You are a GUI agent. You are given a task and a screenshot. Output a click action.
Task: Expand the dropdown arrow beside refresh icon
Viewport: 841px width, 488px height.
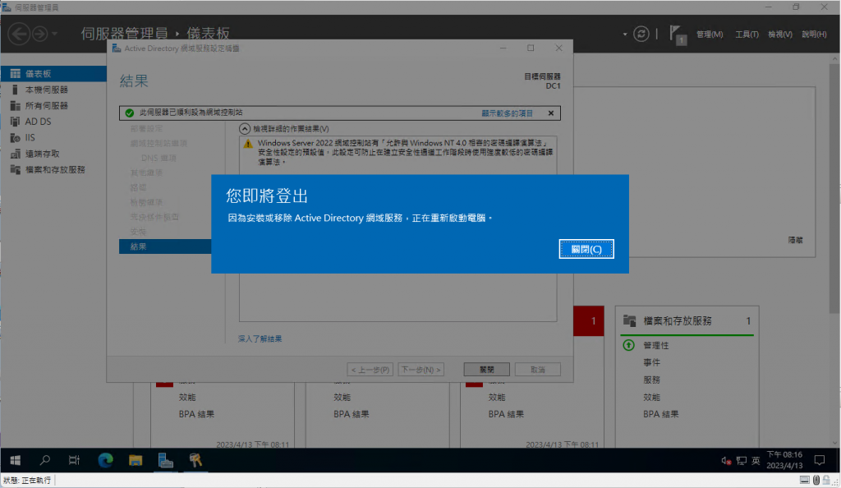[625, 35]
